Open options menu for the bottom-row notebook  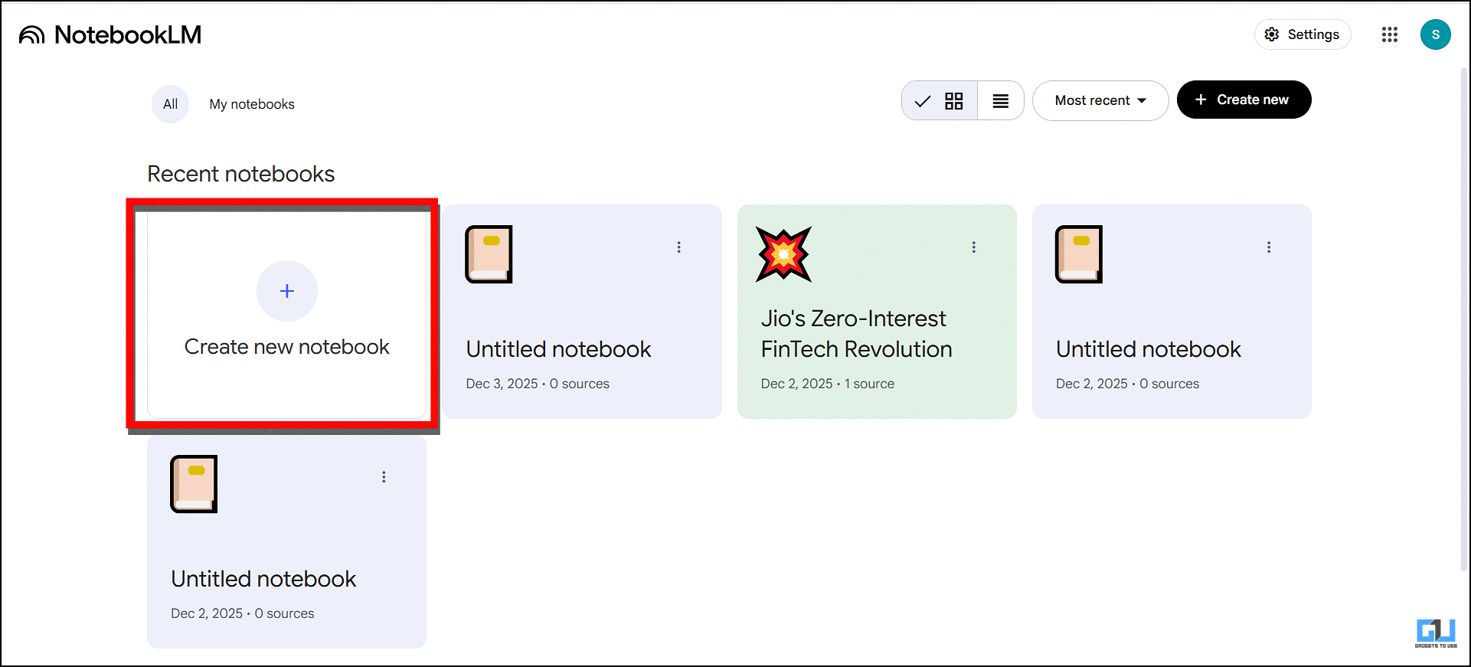(x=384, y=477)
